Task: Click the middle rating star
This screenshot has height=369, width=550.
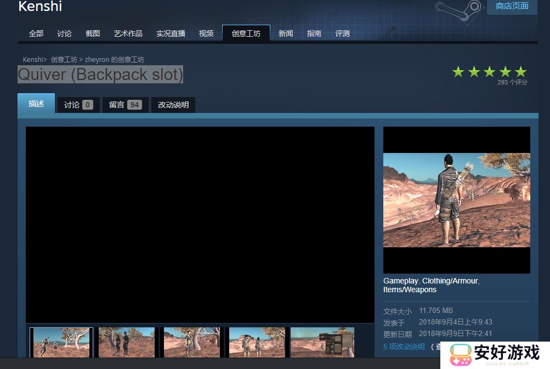Action: click(490, 71)
